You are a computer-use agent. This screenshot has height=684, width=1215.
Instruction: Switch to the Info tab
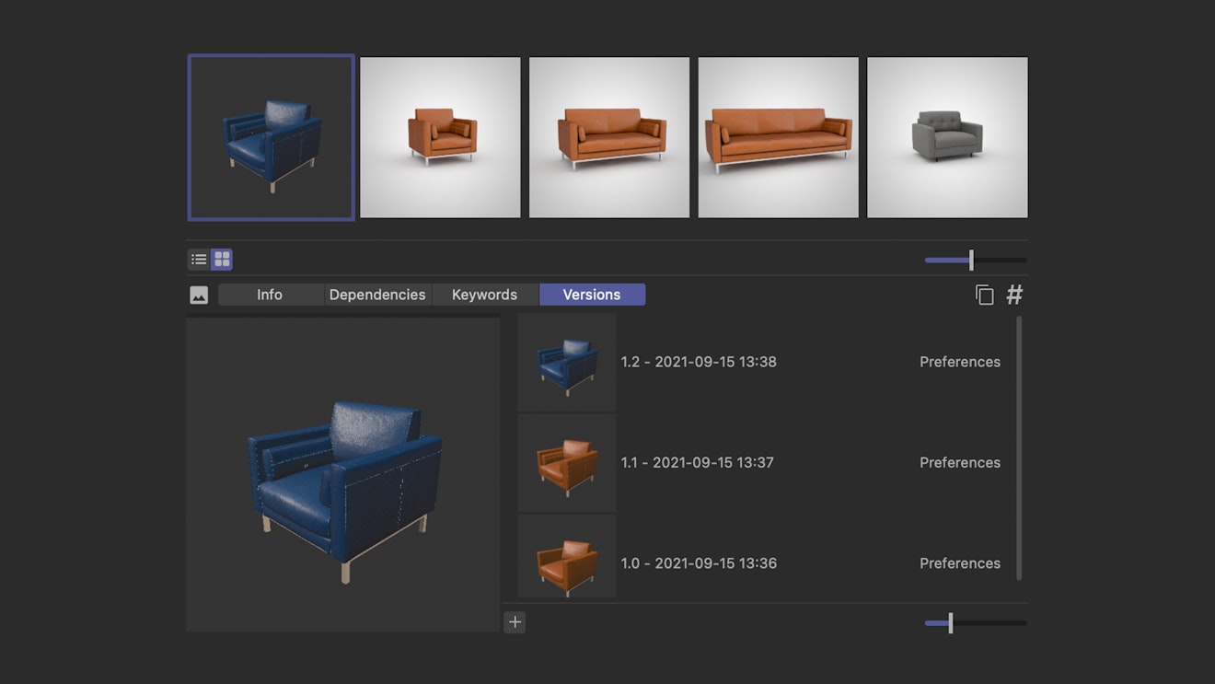270,295
